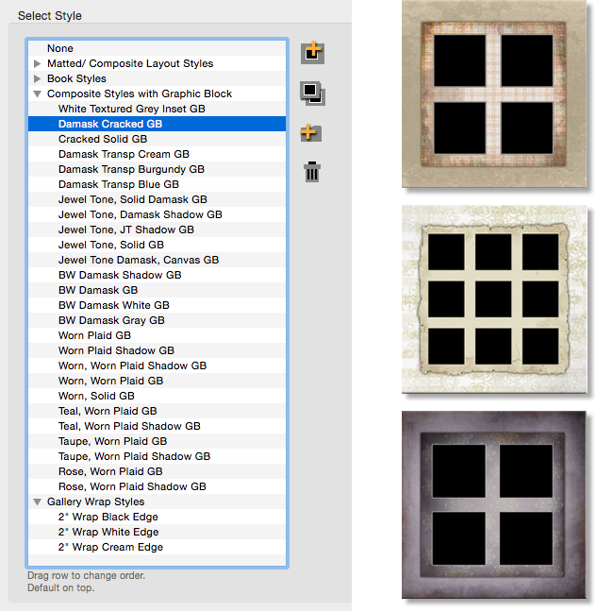Collapse the Gallery Wrap Styles group
Viewport: 597px width, 612px height.
click(38, 502)
